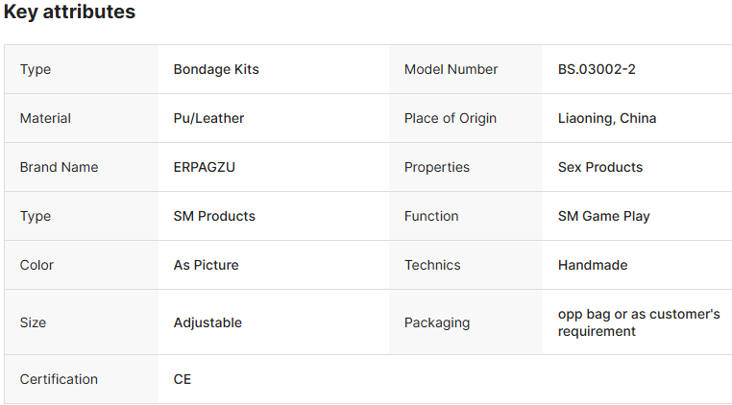The width and height of the screenshot is (732, 405).
Task: Select the Properties attribute label
Action: 437,167
